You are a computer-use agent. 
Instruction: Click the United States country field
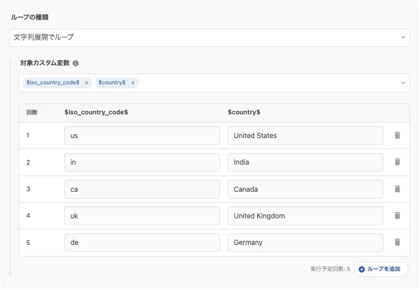305,136
